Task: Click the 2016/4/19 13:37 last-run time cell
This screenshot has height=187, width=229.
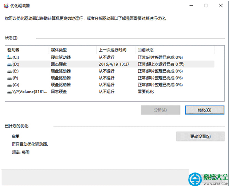Action: tap(114, 64)
